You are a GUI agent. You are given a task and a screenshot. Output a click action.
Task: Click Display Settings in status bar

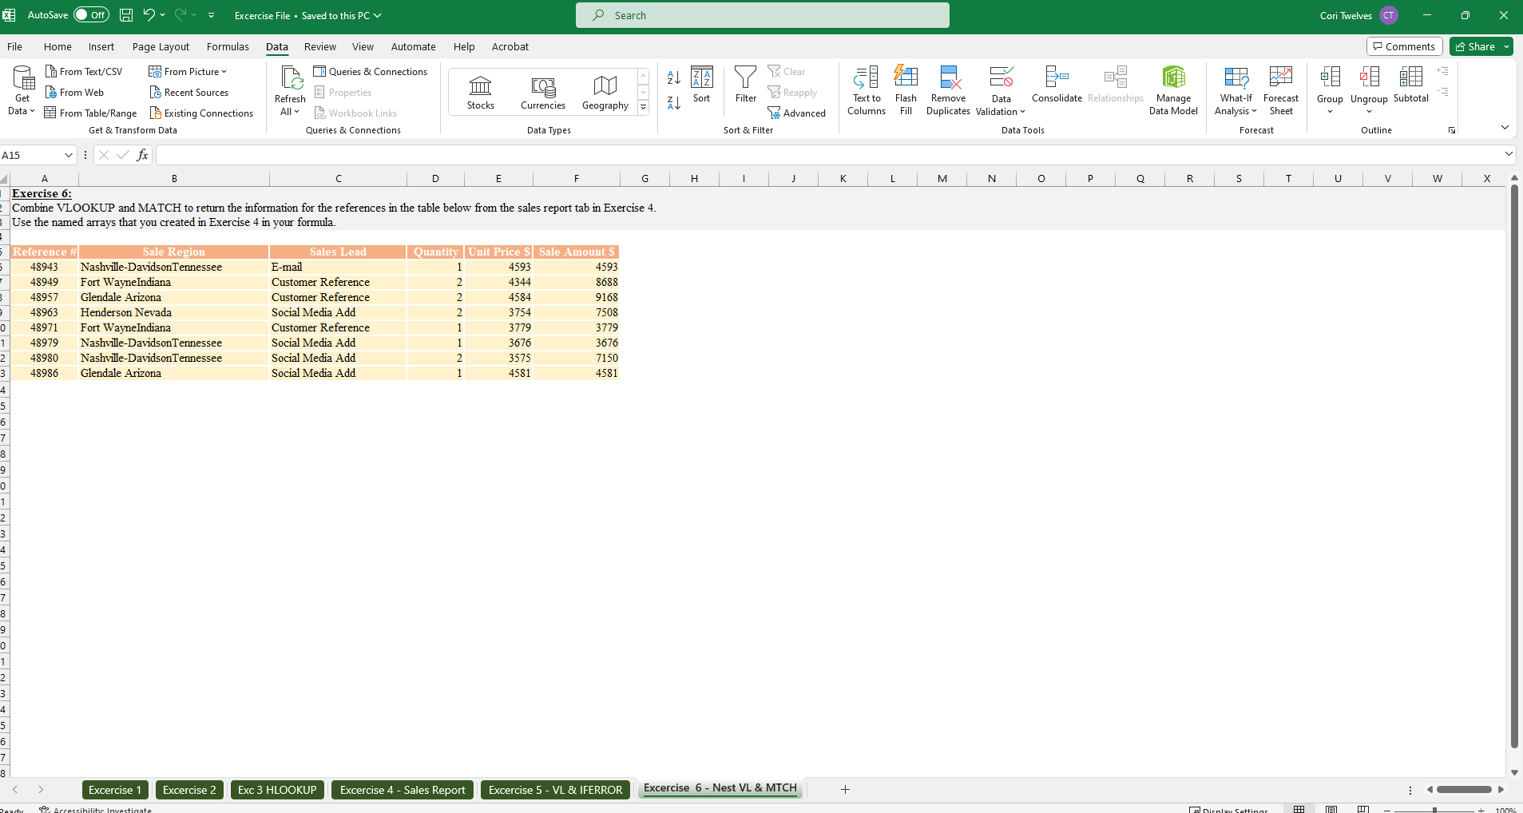pos(1228,809)
